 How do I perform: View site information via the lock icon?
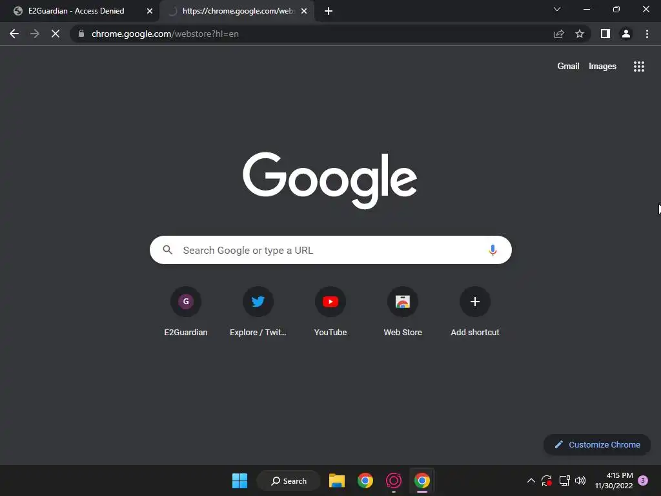pos(81,34)
